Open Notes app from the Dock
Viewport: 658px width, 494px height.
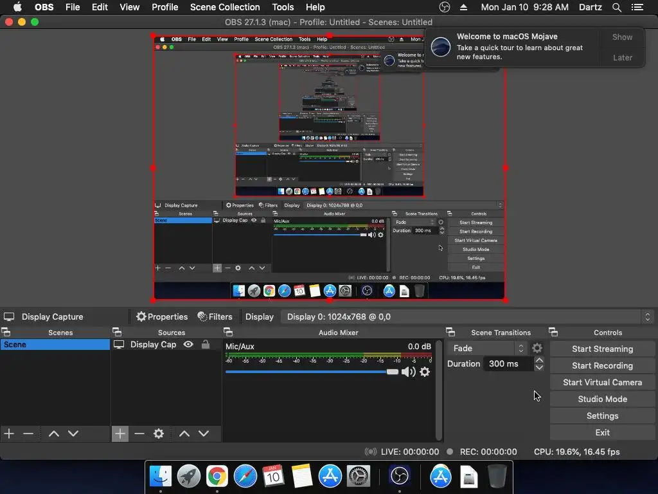point(302,477)
